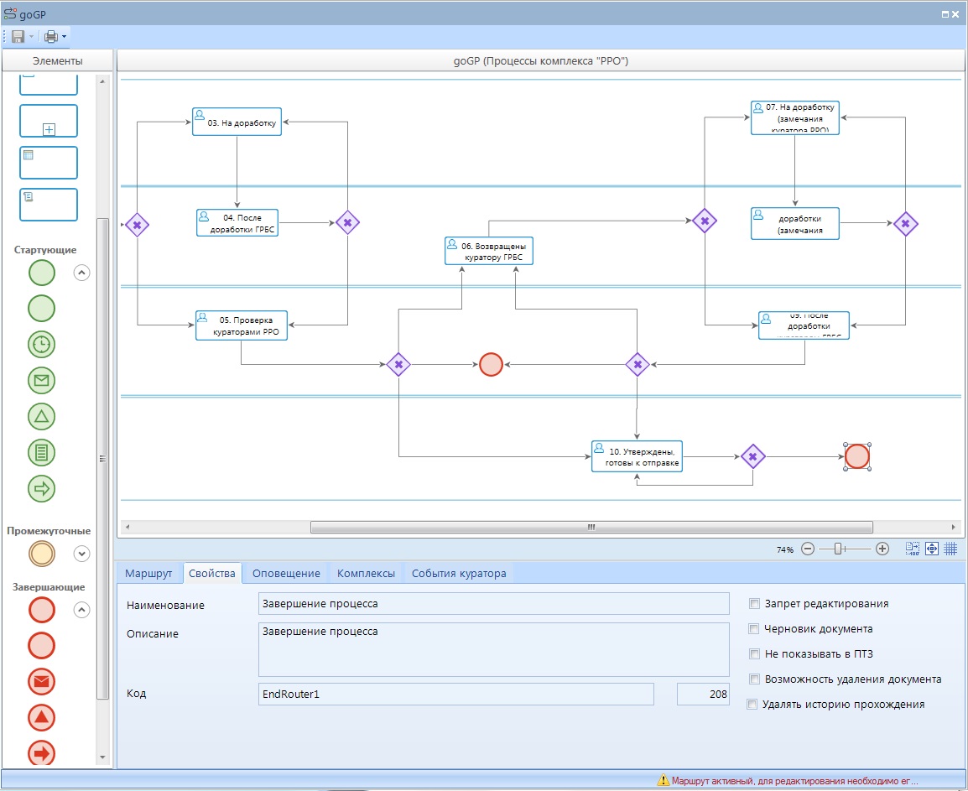Click the 10. Утверждены, готовы к отправке task
968x791 pixels.
[637, 456]
